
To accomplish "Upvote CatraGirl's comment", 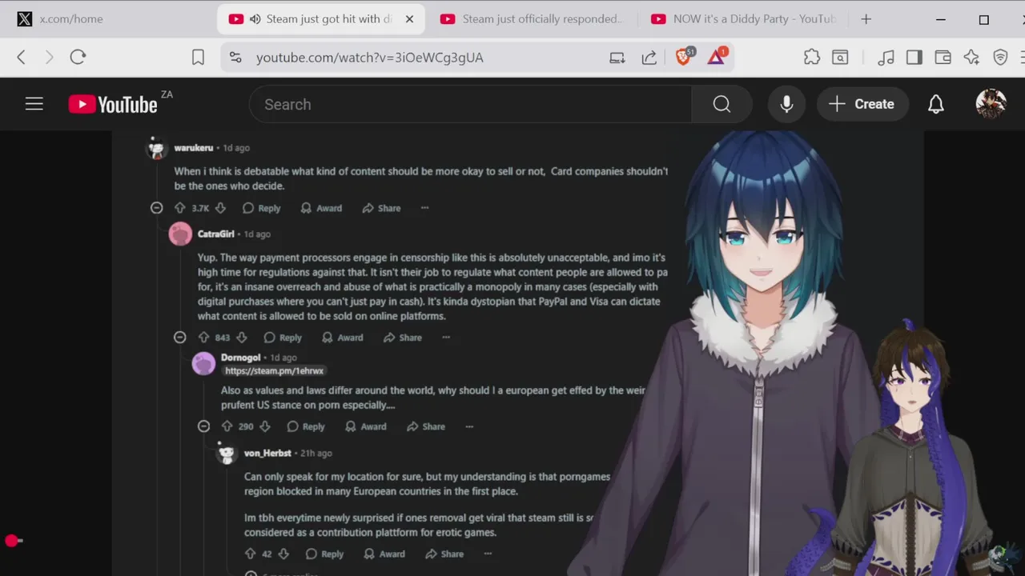I will click(203, 338).
